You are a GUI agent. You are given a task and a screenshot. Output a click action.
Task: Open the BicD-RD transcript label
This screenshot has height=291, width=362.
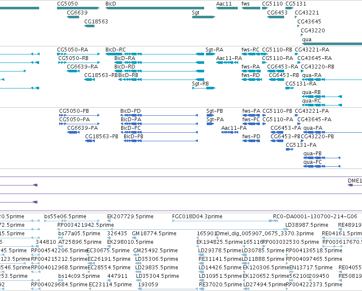pos(125,67)
